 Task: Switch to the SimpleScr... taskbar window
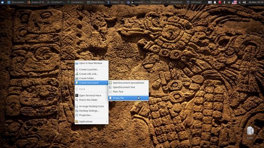76,2
